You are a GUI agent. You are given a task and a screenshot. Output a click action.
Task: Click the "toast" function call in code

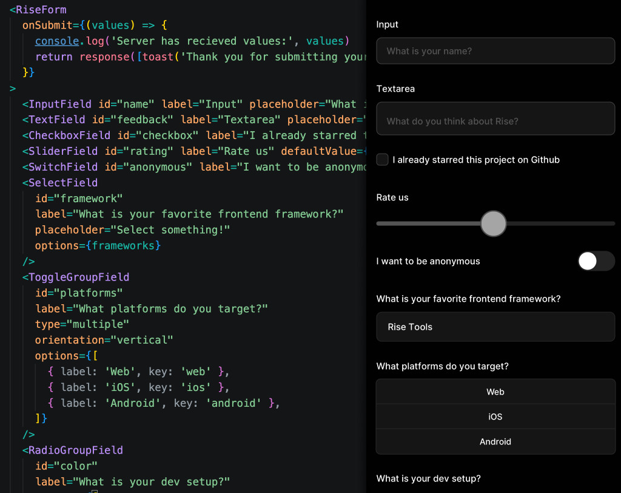coord(158,57)
